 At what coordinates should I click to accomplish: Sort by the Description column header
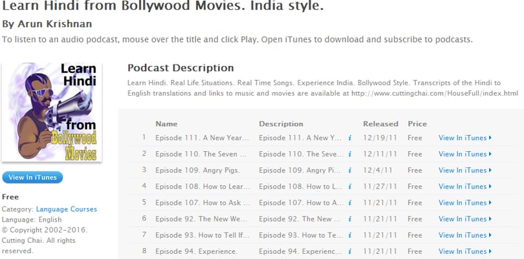[281, 124]
